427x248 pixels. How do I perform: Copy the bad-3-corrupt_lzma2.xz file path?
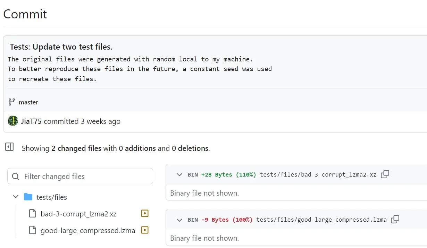pos(385,174)
